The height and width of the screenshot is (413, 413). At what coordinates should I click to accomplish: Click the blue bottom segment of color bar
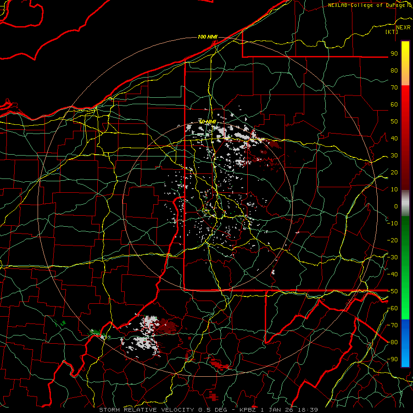pyautogui.click(x=405, y=343)
